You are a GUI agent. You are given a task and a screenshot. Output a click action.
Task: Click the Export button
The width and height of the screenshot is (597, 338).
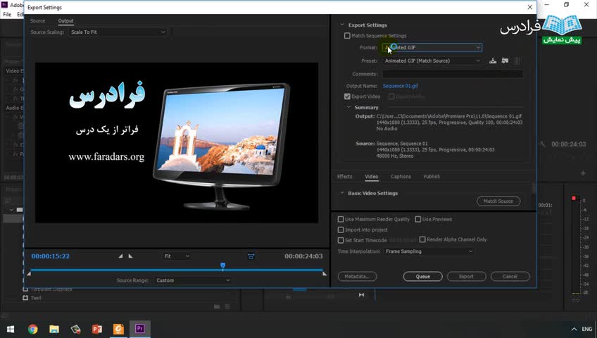click(466, 276)
